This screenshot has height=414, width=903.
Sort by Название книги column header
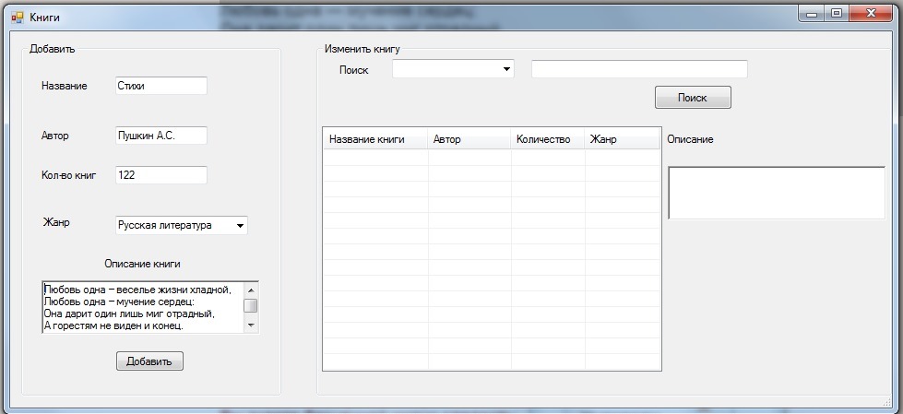coord(374,139)
